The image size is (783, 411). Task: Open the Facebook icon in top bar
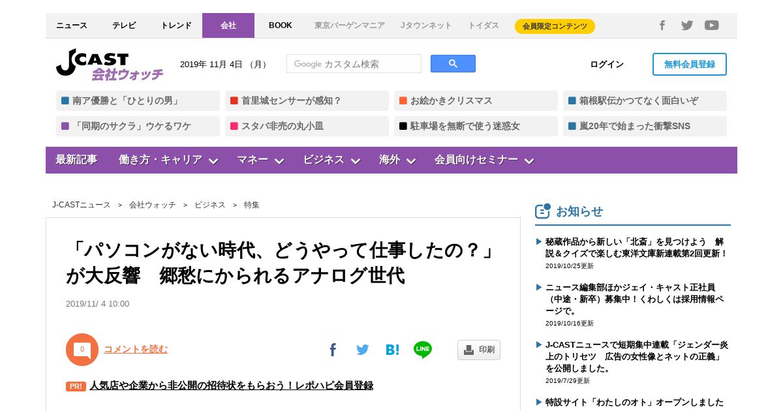pos(662,25)
